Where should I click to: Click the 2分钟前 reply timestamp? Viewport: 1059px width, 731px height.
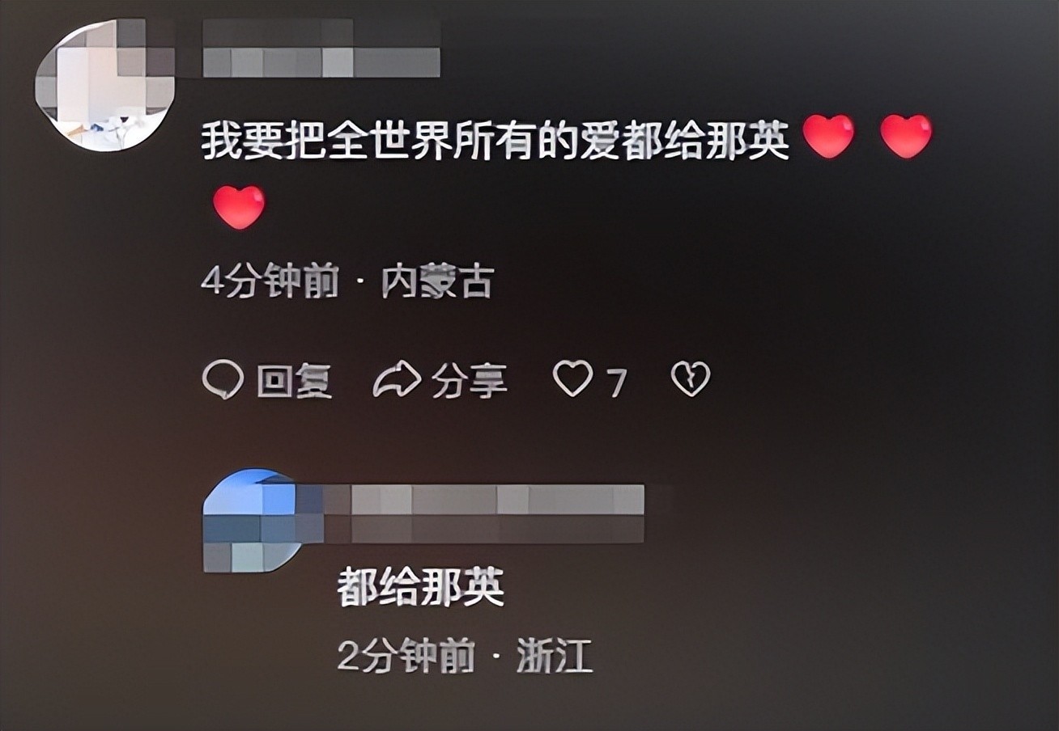point(406,657)
